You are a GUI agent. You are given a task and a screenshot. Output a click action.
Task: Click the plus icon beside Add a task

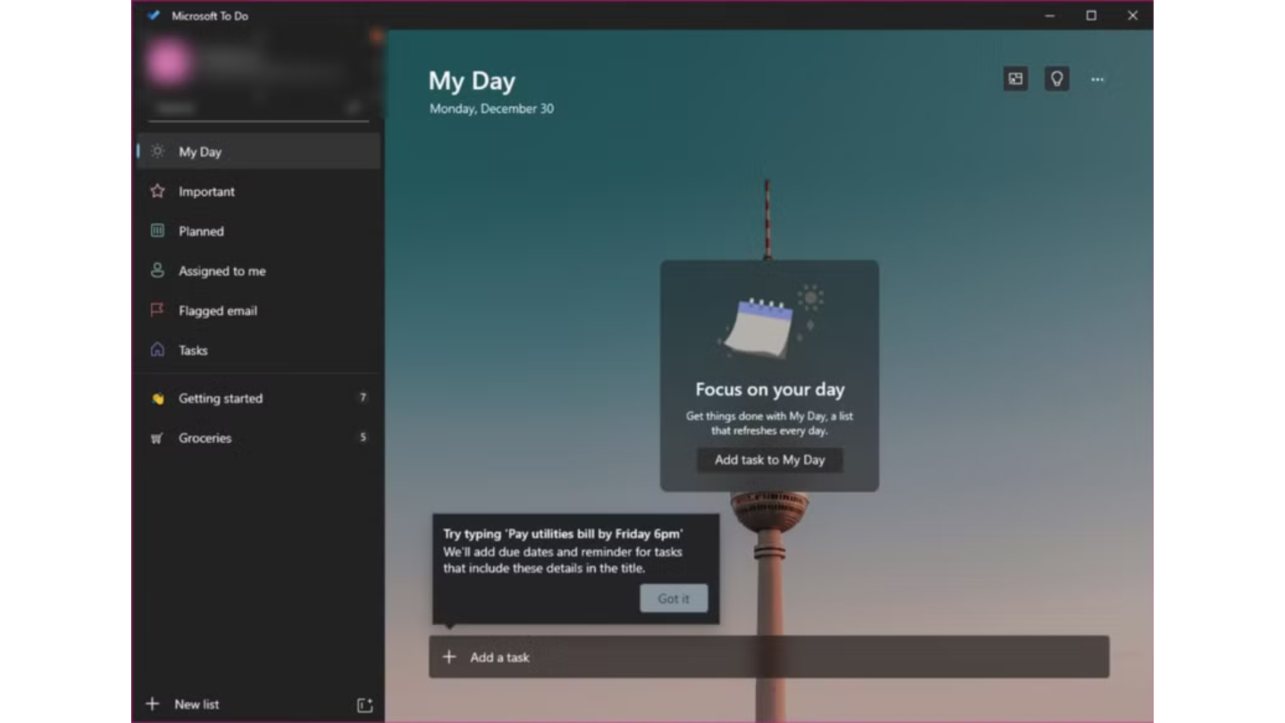[x=449, y=657]
